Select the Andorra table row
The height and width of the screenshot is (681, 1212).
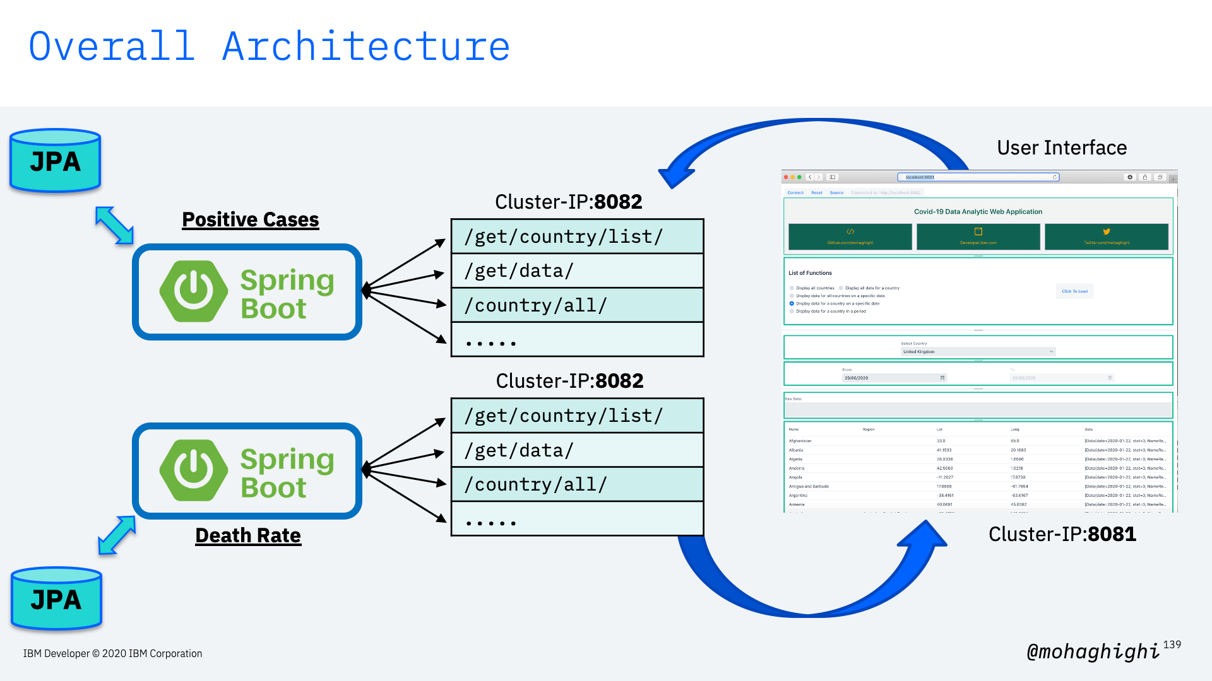[x=978, y=469]
